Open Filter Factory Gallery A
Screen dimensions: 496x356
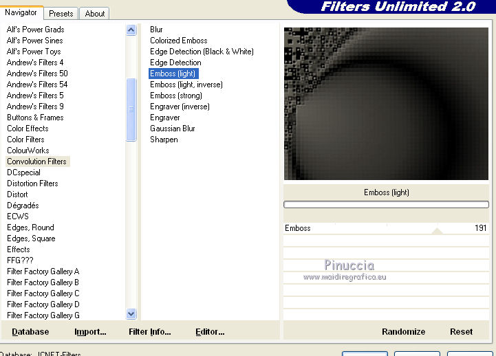tap(43, 271)
